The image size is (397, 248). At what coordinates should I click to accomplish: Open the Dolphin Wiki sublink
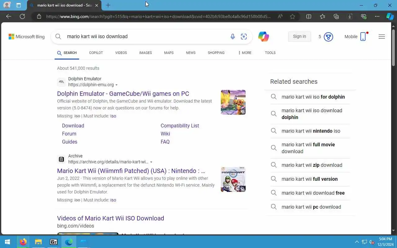[165, 134]
